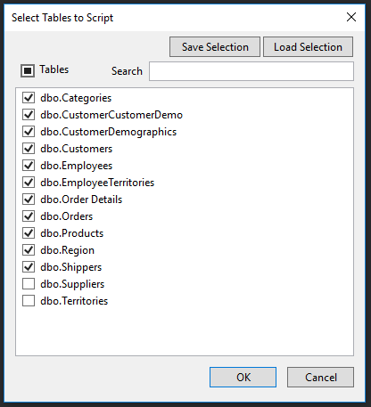This screenshot has height=407, width=371.
Task: Deselect the dbo.Order Details checkbox
Action: tap(29, 199)
